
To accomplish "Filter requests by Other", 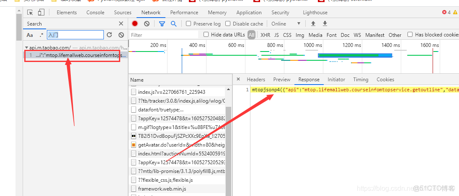I will click(x=395, y=35).
